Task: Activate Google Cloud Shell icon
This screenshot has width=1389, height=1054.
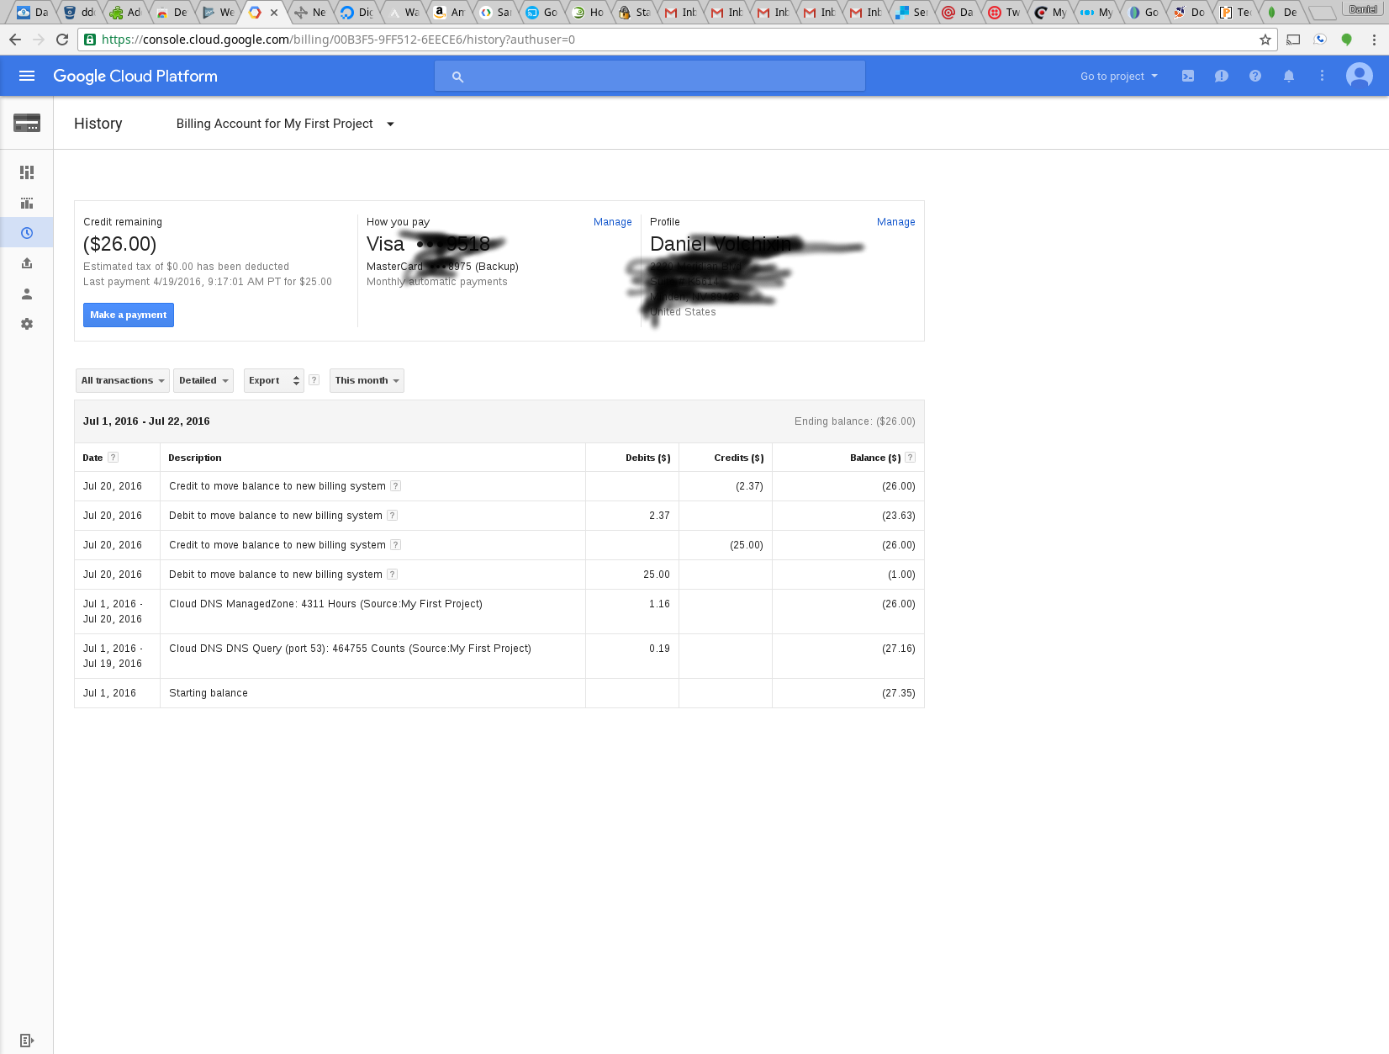Action: pyautogui.click(x=1188, y=76)
